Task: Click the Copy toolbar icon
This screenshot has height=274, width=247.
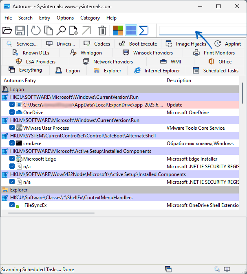Action: tap(49, 30)
